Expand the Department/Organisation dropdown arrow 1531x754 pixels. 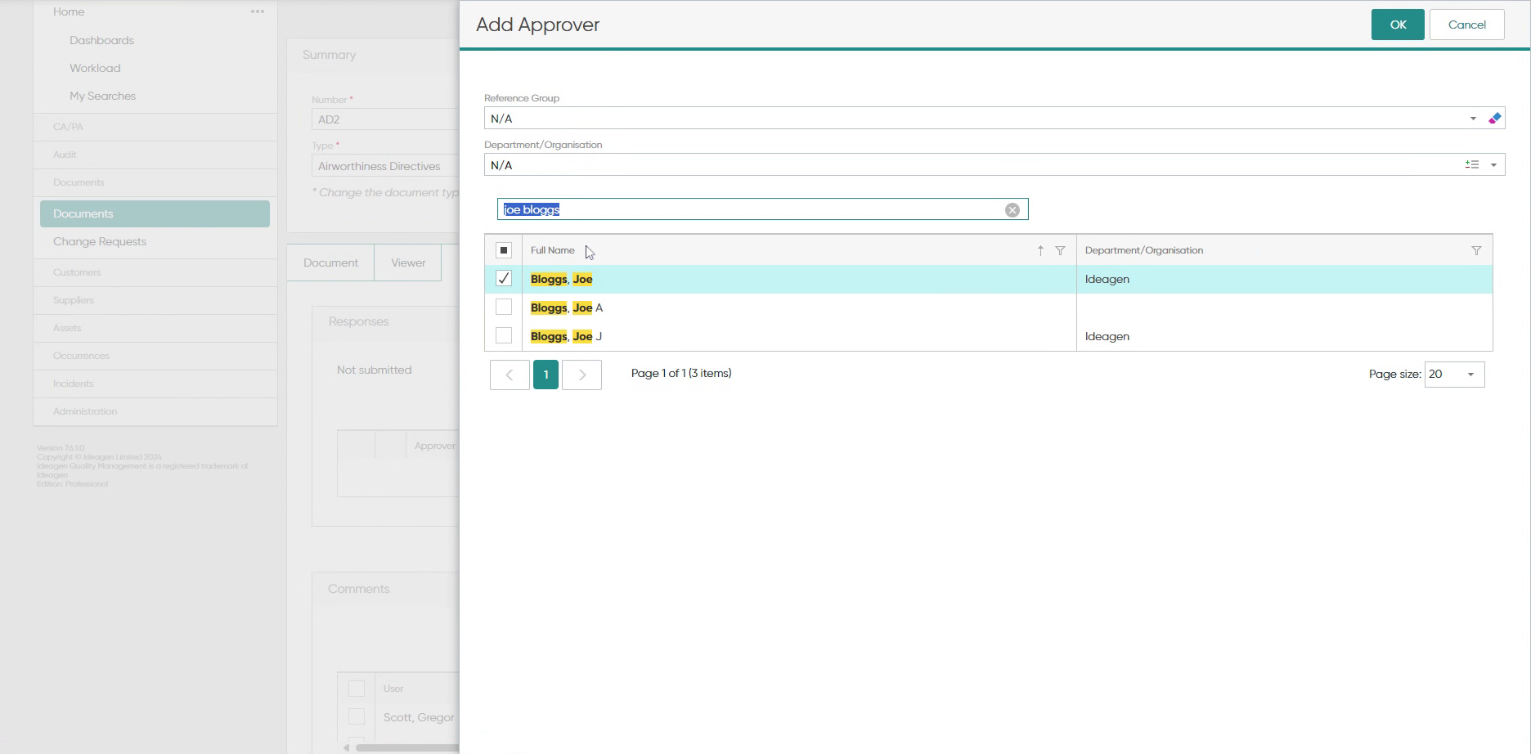click(x=1493, y=165)
